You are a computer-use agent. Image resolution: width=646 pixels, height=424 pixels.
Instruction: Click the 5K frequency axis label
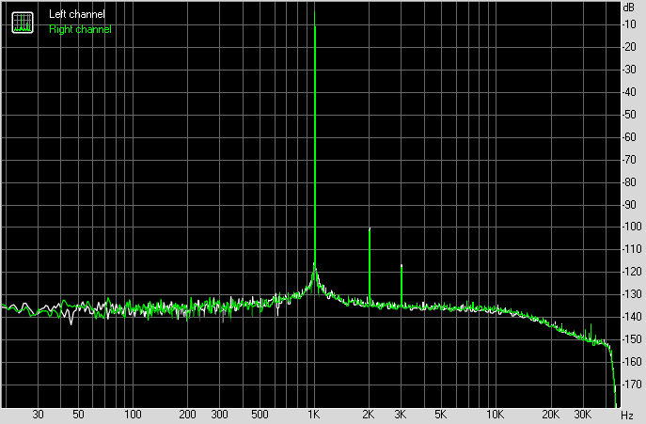[441, 414]
